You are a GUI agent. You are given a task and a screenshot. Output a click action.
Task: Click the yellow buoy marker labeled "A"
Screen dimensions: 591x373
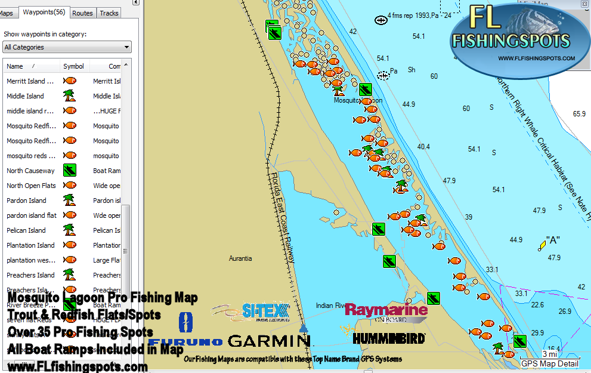click(x=542, y=246)
